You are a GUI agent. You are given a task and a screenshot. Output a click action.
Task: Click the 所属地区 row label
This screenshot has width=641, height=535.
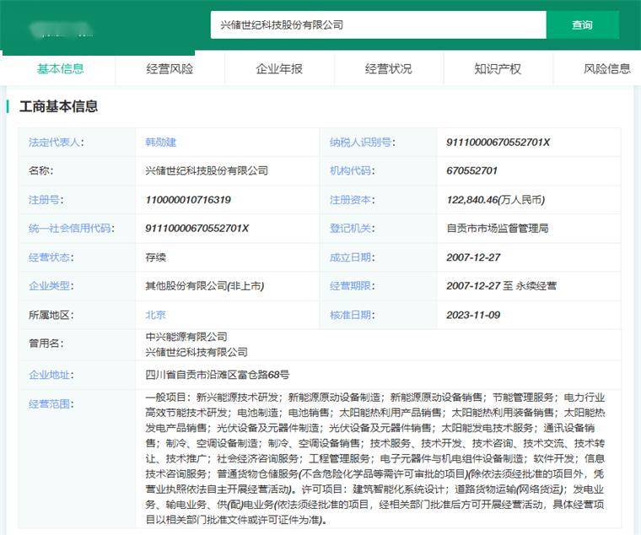click(x=51, y=315)
